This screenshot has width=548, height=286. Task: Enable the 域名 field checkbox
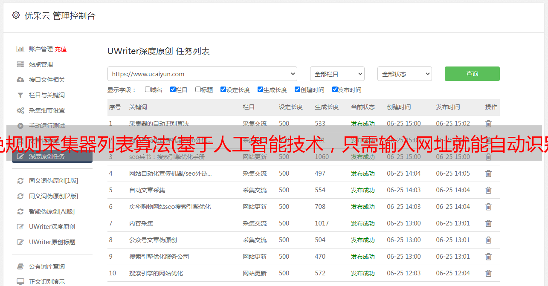coord(148,90)
